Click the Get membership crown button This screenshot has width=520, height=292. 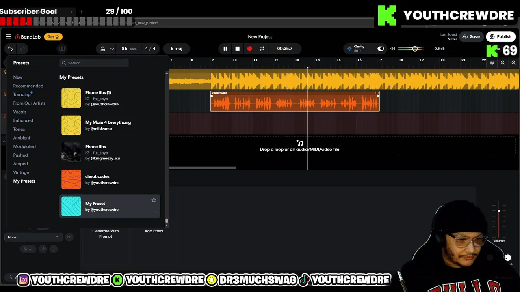click(53, 36)
